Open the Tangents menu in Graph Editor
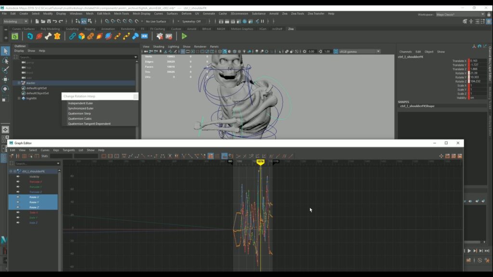Viewport: 493px width, 277px height. coord(68,150)
